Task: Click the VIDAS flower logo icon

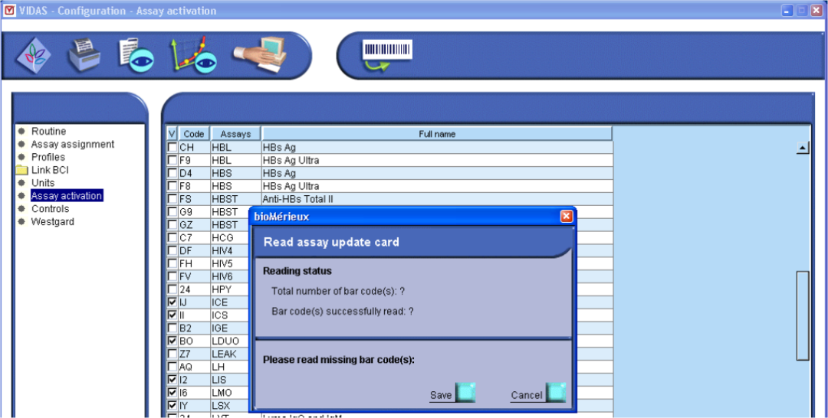Action: click(x=34, y=56)
